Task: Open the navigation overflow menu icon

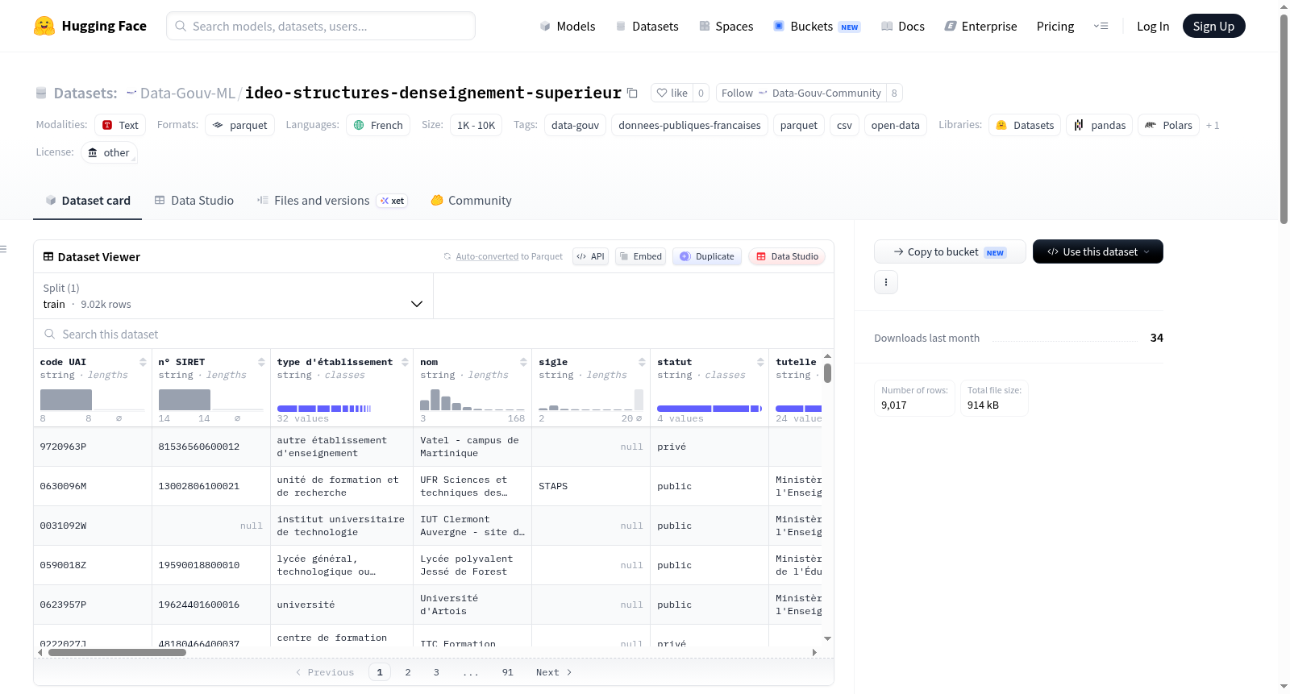Action: click(x=1101, y=27)
